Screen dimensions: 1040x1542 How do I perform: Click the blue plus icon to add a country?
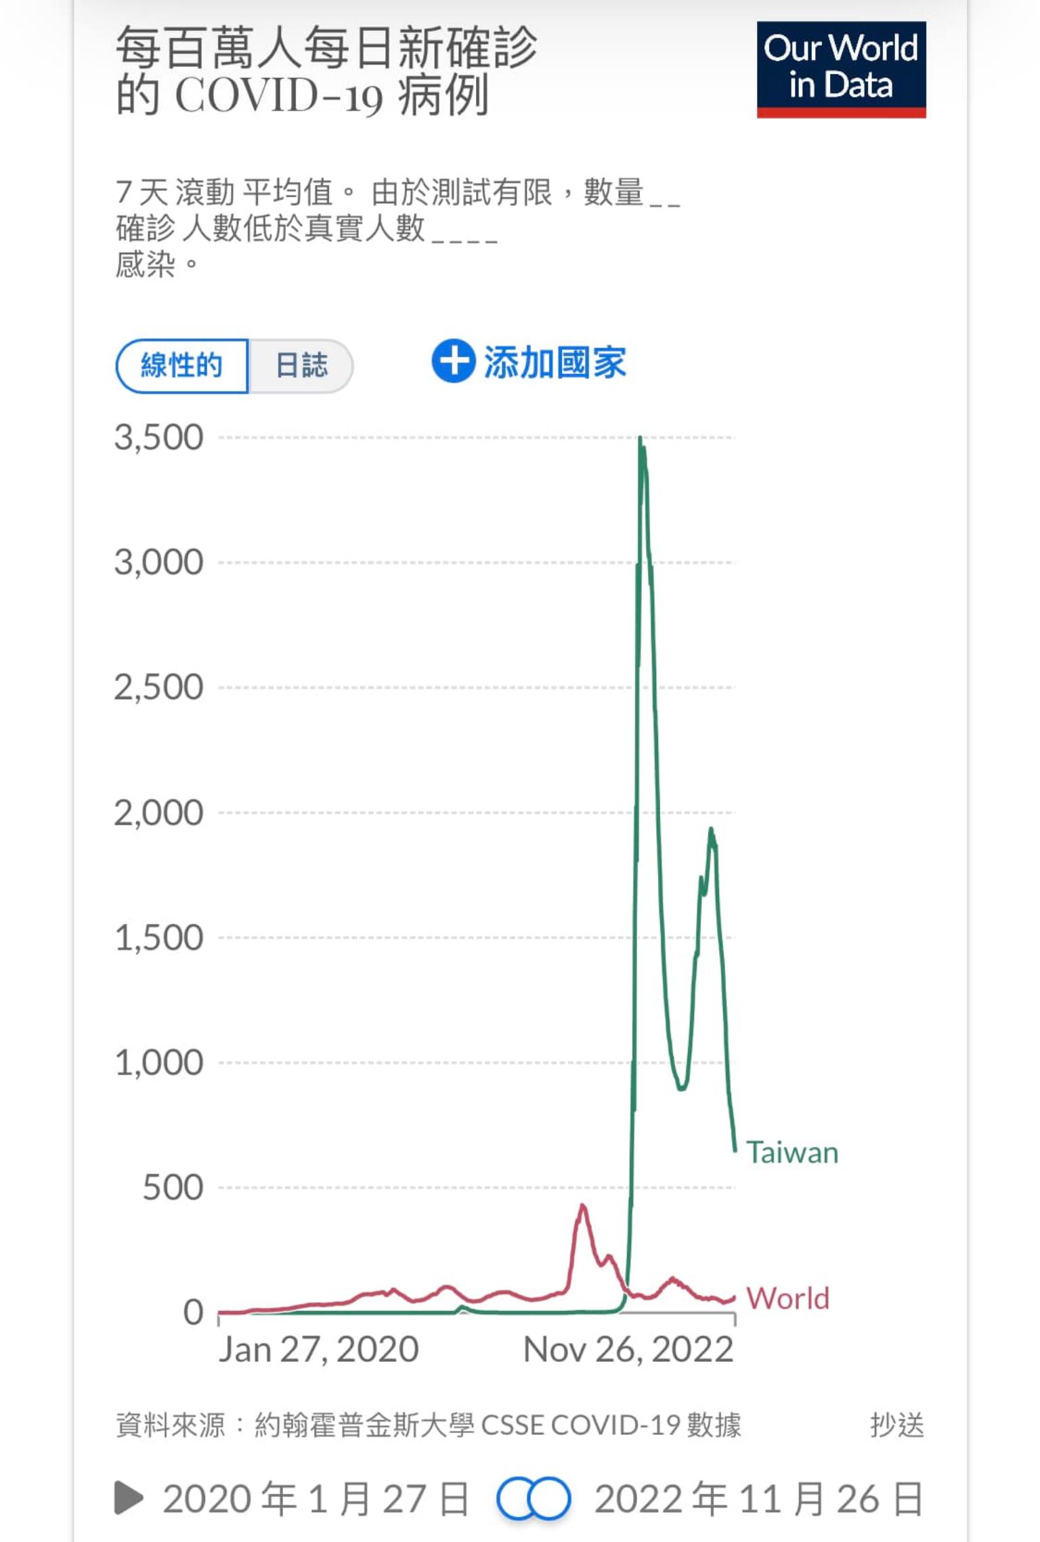tap(453, 361)
